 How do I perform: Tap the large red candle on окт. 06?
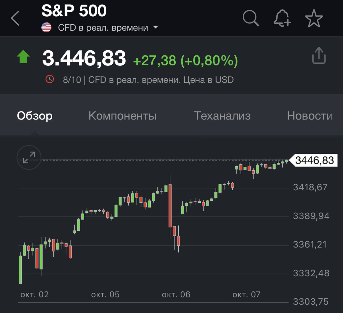(x=170, y=206)
